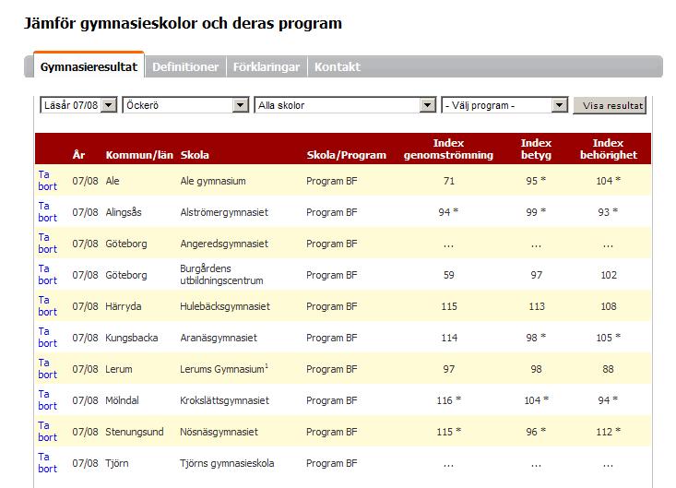The width and height of the screenshot is (676, 488).
Task: Click betyg value 113 for Hulebäcksgymnasiet
Action: click(537, 306)
